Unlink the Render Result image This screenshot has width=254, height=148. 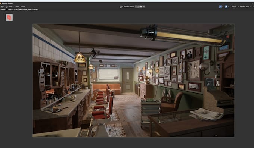pos(144,7)
